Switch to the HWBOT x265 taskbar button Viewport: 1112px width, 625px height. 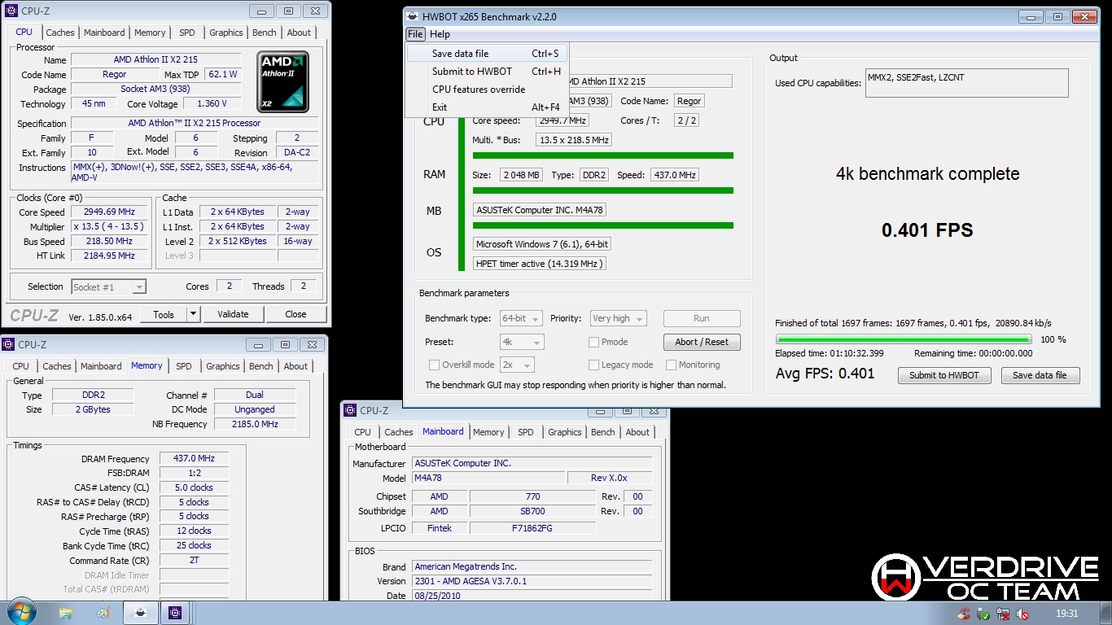tap(140, 613)
